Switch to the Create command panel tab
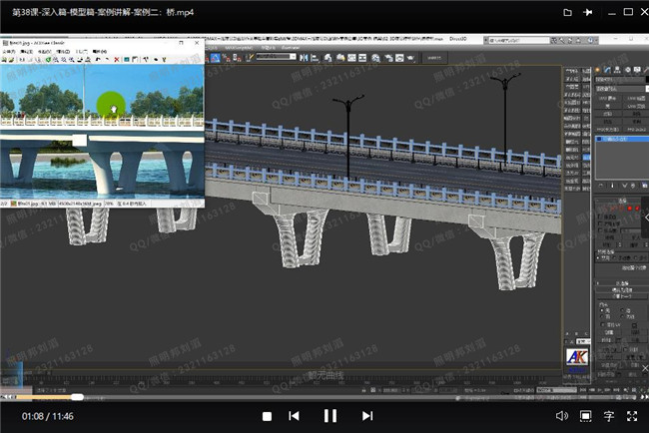This screenshot has height=433, width=649. click(x=597, y=70)
